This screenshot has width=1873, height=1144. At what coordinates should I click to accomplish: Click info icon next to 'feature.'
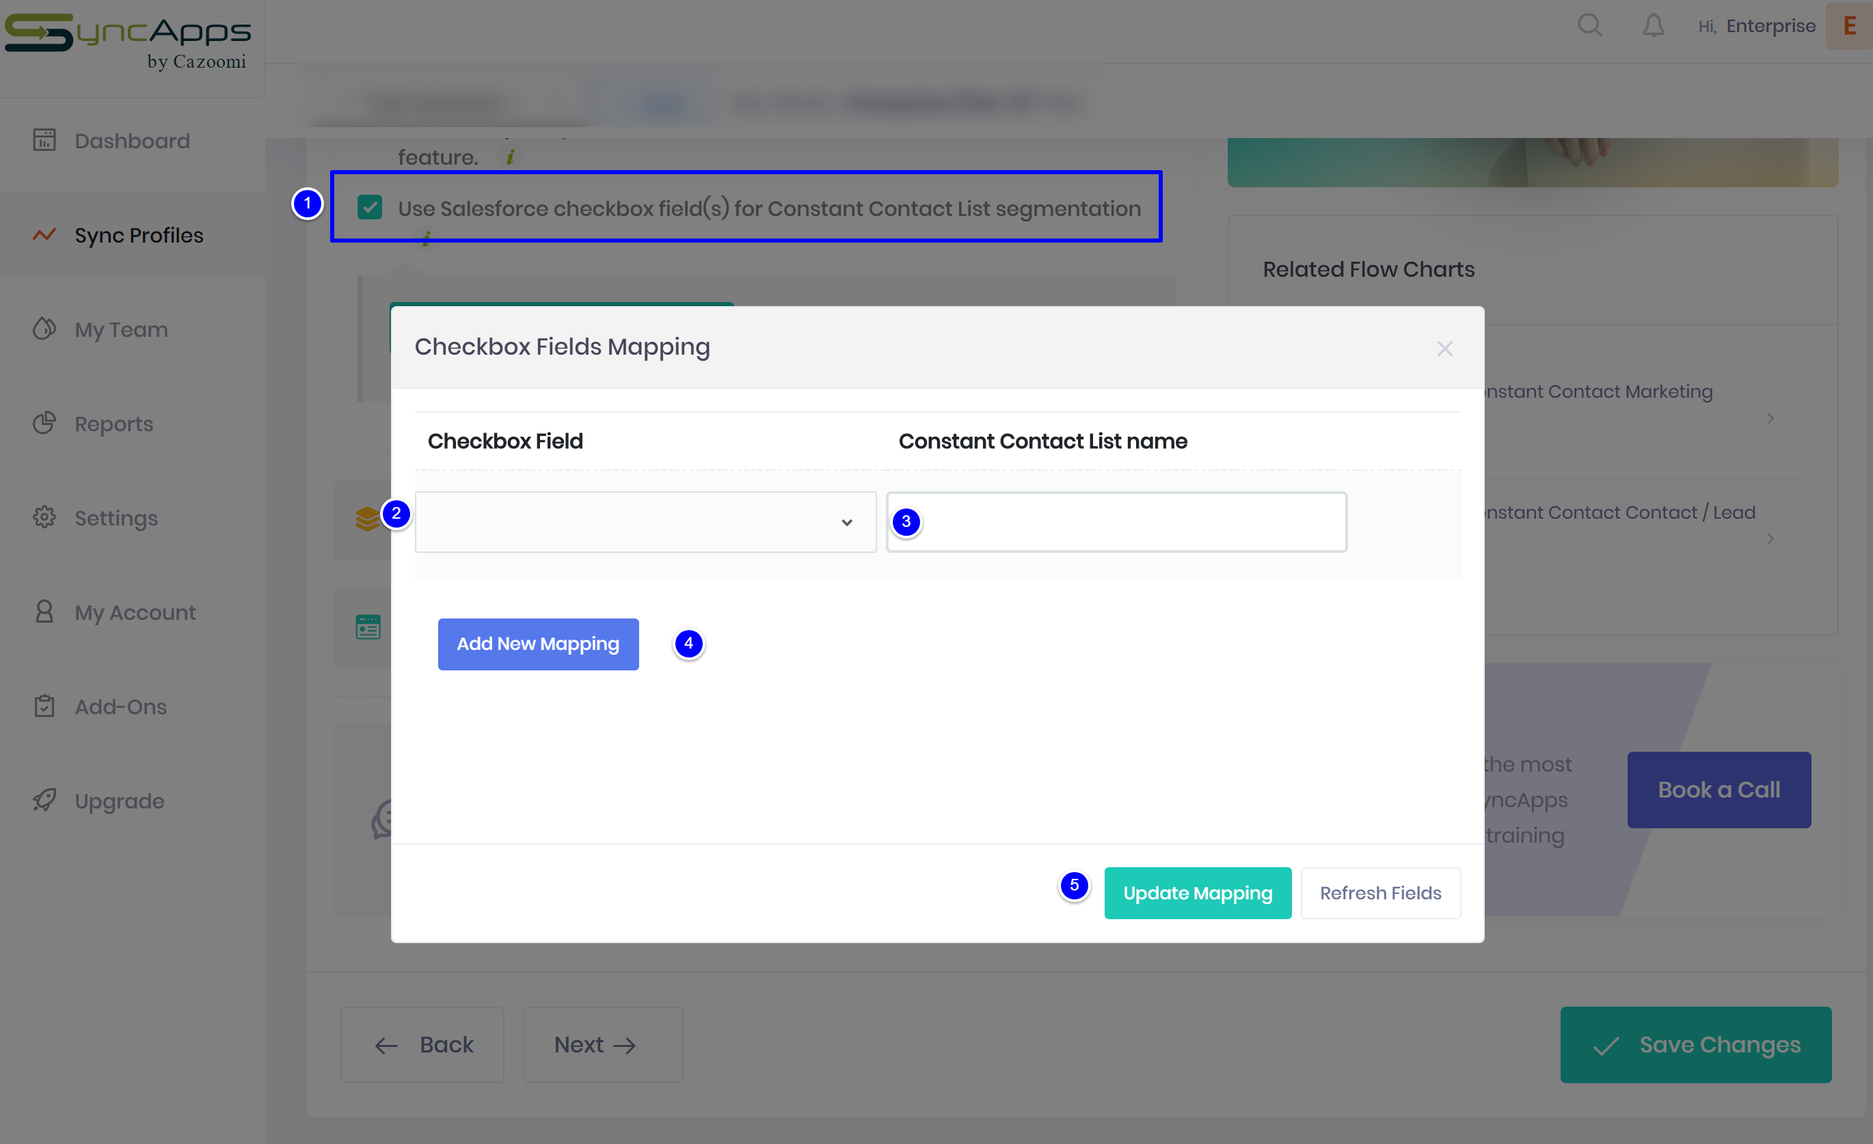click(510, 157)
